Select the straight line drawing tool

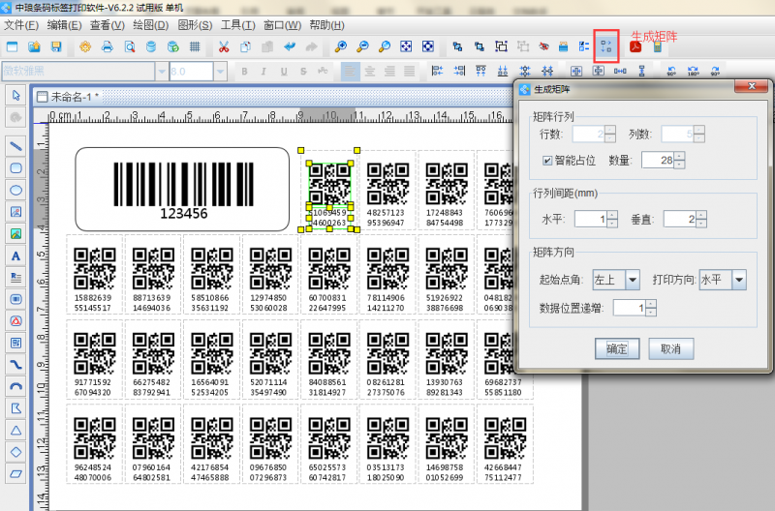click(x=15, y=144)
